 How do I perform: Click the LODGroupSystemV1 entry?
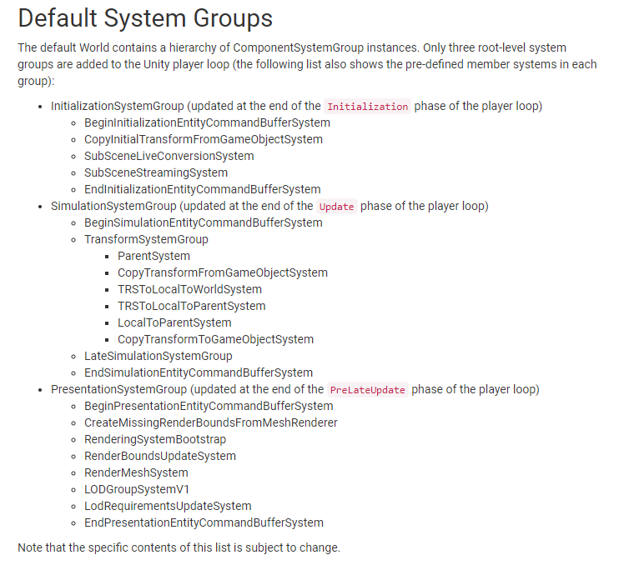137,489
